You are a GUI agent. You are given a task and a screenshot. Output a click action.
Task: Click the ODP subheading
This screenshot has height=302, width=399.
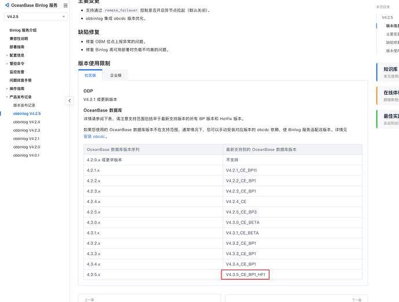tap(88, 91)
